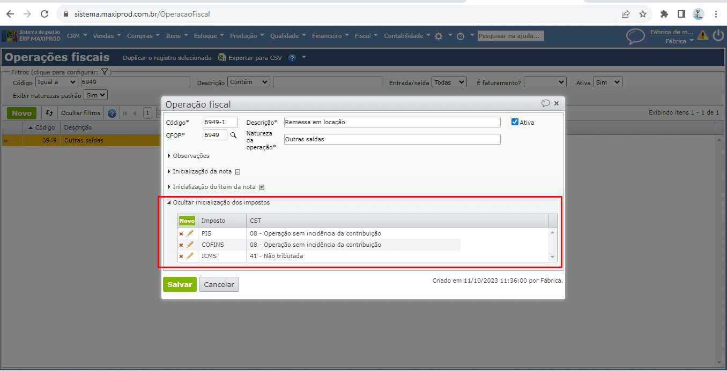Open the Entrada/saída 'Todas' dropdown
Image resolution: width=727 pixels, height=371 pixels.
point(449,82)
